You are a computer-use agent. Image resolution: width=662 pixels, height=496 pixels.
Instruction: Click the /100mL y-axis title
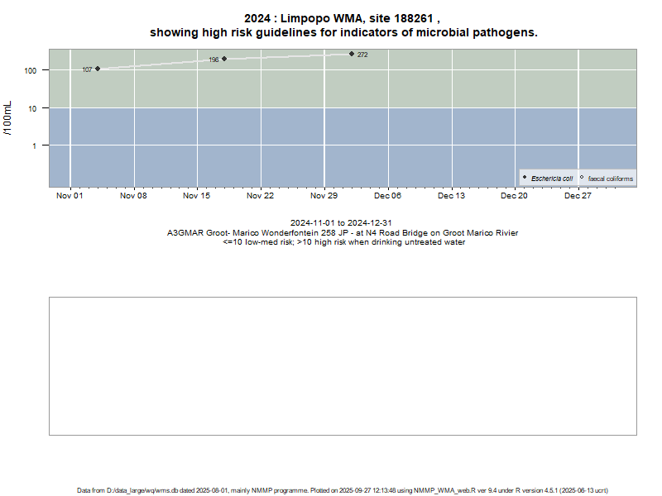7,117
